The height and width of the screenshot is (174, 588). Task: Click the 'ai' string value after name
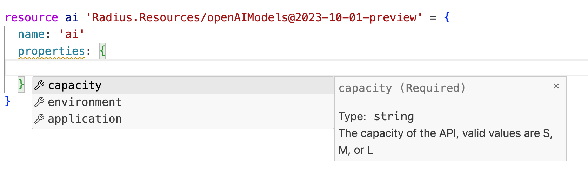(72, 34)
